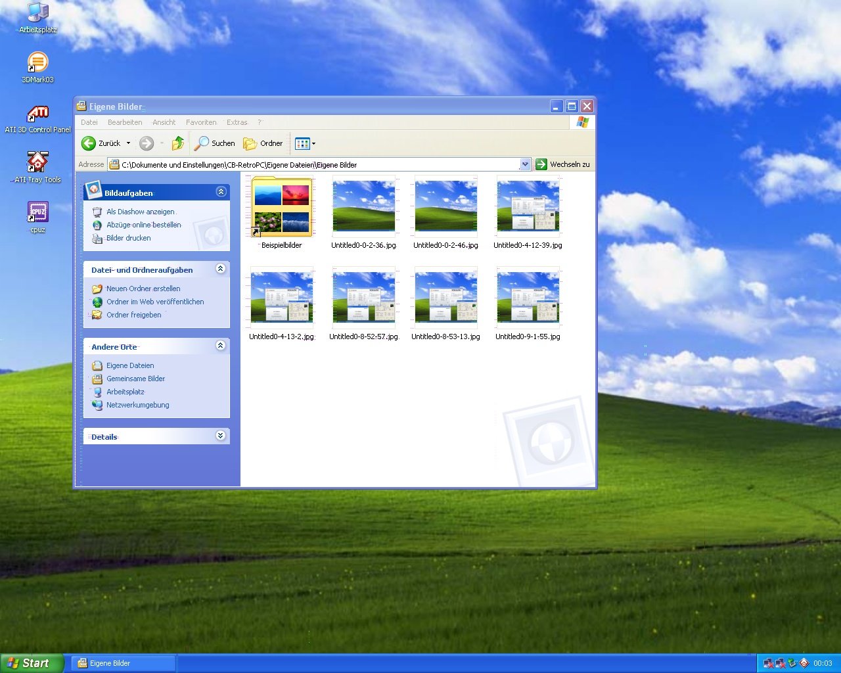Collapse the Datei- und Ordneraufgaben panel
Screen dimensions: 841x673
221,269
